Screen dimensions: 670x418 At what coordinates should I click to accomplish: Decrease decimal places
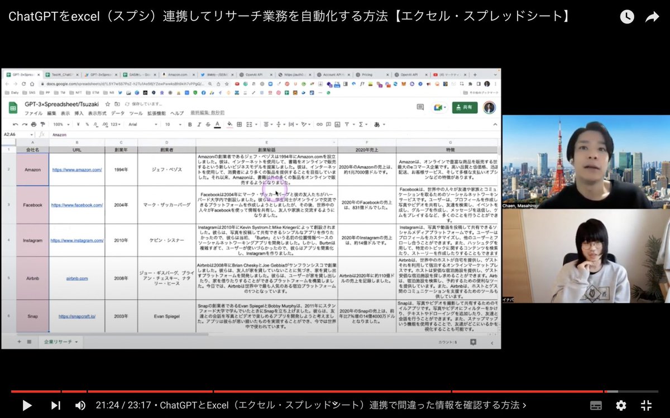pyautogui.click(x=96, y=124)
